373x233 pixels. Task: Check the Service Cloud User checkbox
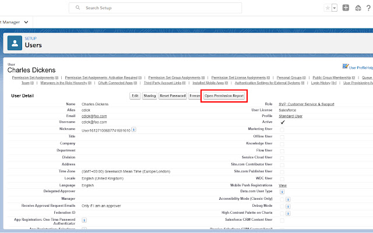click(x=282, y=157)
